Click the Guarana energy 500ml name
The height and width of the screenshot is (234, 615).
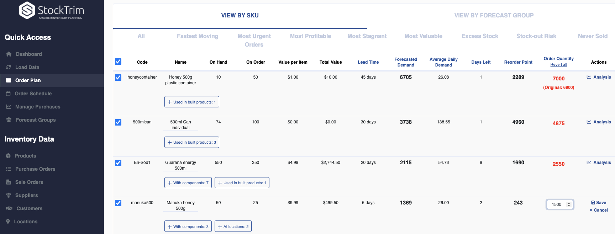180,165
